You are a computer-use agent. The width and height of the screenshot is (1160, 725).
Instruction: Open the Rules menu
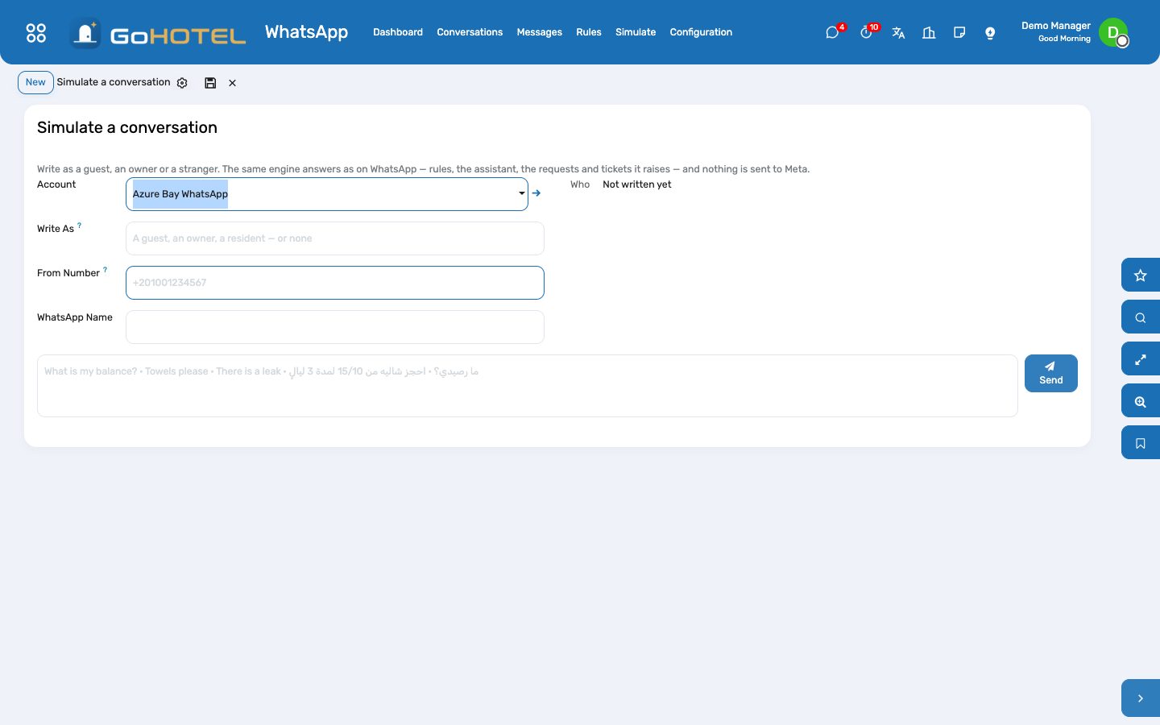pos(589,32)
